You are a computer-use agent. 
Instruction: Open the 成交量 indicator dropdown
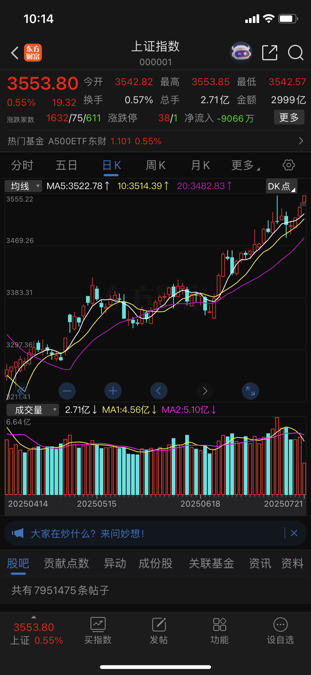click(x=32, y=410)
